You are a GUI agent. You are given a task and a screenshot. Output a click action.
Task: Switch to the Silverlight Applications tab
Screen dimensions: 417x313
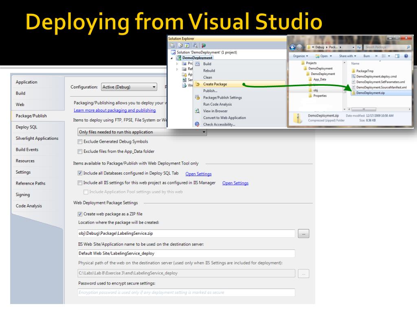click(x=37, y=139)
